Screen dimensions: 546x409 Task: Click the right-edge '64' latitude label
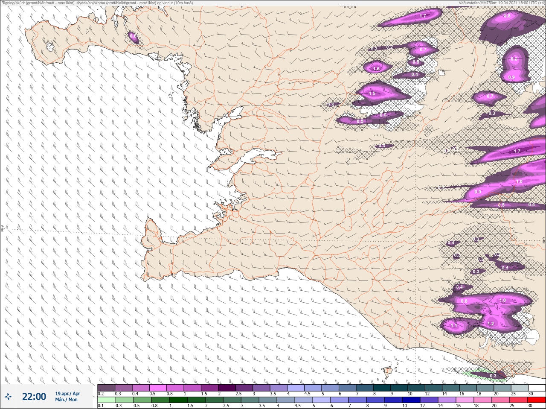pyautogui.click(x=544, y=240)
